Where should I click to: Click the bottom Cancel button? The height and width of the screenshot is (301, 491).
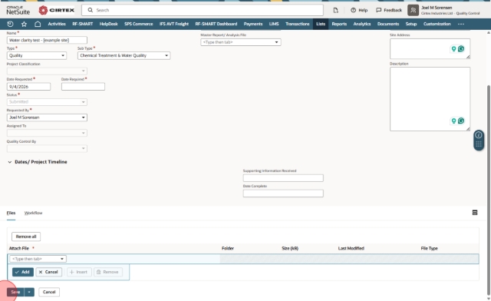pos(49,292)
